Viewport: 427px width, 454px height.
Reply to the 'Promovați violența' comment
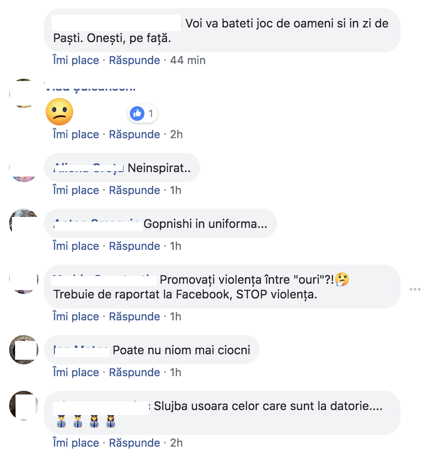pyautogui.click(x=134, y=316)
